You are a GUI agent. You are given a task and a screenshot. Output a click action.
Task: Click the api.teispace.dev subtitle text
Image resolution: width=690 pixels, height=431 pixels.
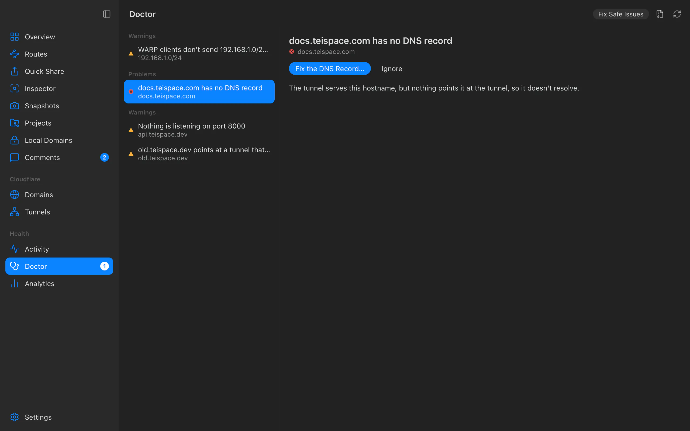pos(163,134)
